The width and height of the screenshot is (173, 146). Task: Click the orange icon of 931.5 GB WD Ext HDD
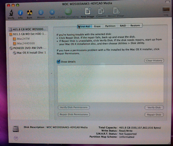(x=11, y=34)
